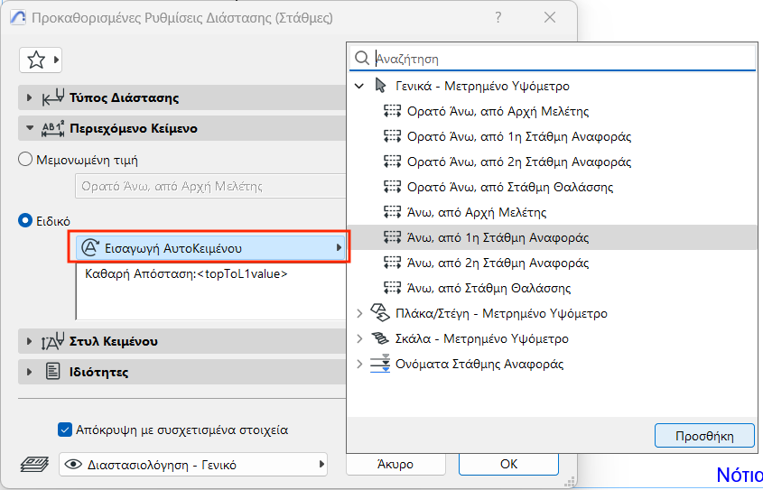Toggle Απόκρυψη με συσχετισμένα στοιχεία checkbox
The width and height of the screenshot is (763, 490).
pos(65,430)
